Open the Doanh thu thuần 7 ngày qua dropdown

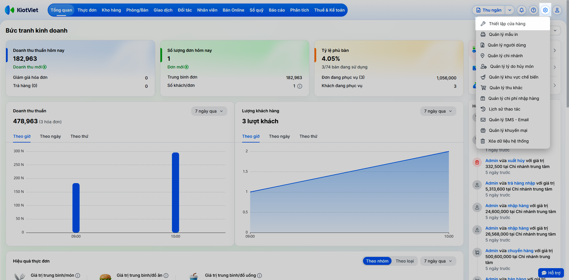(209, 111)
